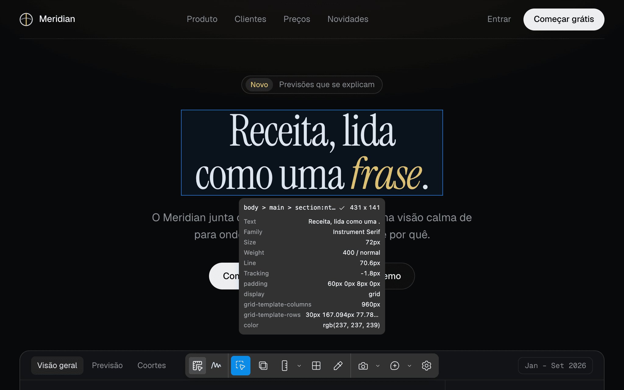The image size is (624, 390).
Task: Expand the ruler tool dropdown chevron
Action: [299, 366]
